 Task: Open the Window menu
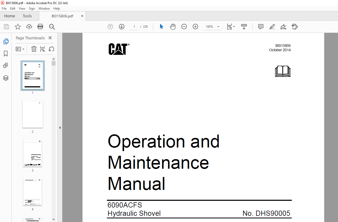click(44, 9)
